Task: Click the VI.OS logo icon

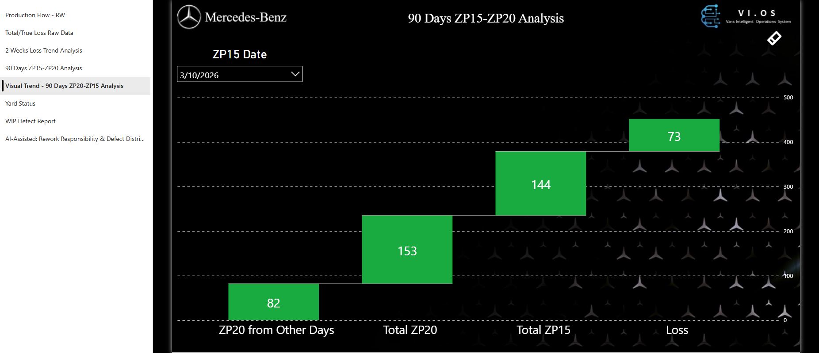Action: pos(710,17)
